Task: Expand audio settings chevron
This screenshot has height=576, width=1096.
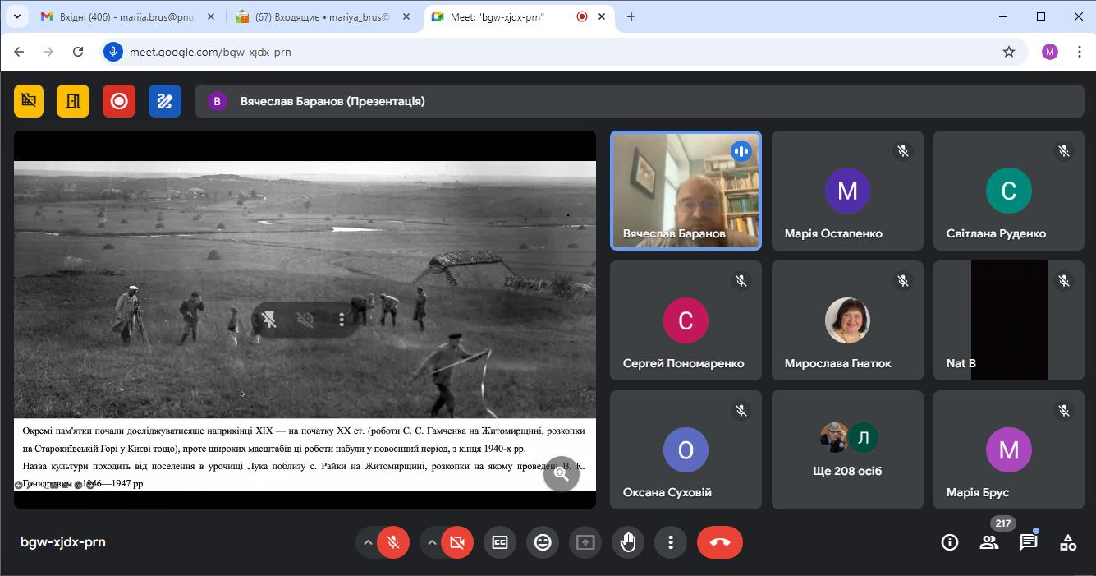Action: (368, 542)
